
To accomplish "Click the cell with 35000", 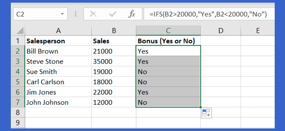I will tap(114, 61).
